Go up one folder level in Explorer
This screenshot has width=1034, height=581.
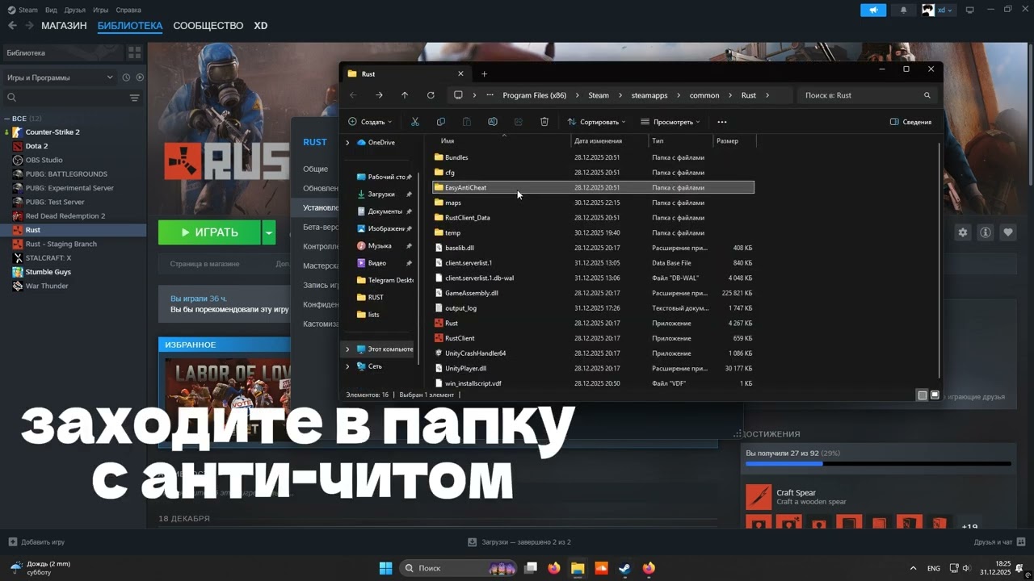405,95
